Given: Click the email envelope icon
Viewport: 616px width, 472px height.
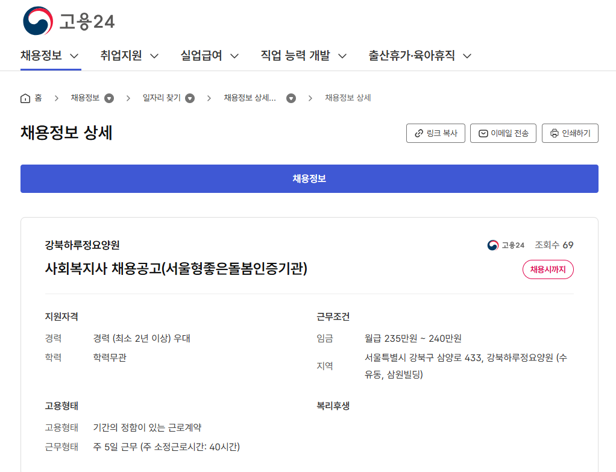Looking at the screenshot, I should [x=483, y=133].
